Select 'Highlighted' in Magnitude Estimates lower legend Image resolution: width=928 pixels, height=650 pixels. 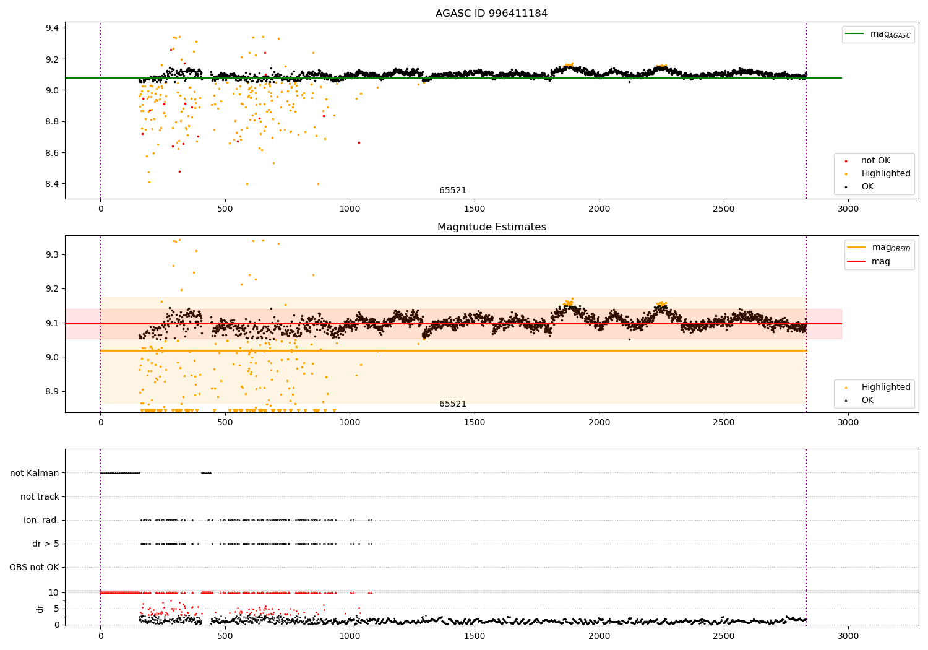[886, 388]
